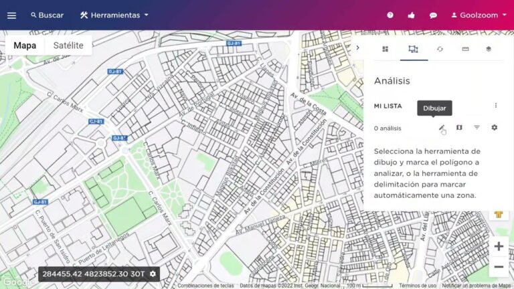
Task: Switch to Satélite map view
Action: coord(68,45)
